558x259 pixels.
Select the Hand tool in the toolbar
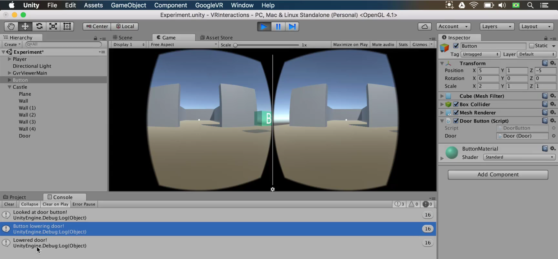click(10, 26)
